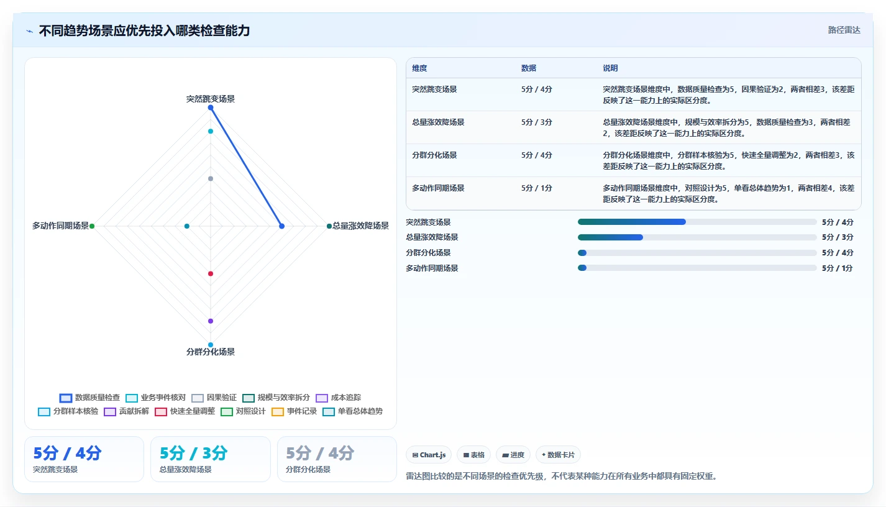Click the 说明 column header
Screen dimensions: 886x507
tap(610, 68)
